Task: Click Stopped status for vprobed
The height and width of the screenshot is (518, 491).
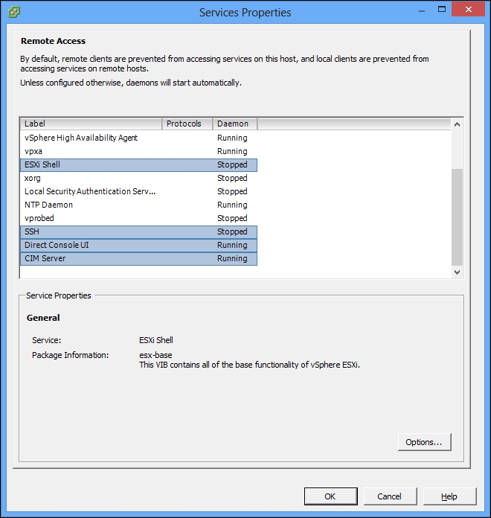Action: (232, 218)
